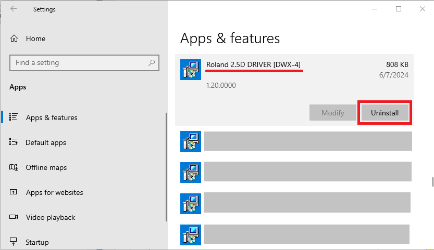Click the sidebar scrollbar
Viewport: 434px width, 250px height.
166,167
